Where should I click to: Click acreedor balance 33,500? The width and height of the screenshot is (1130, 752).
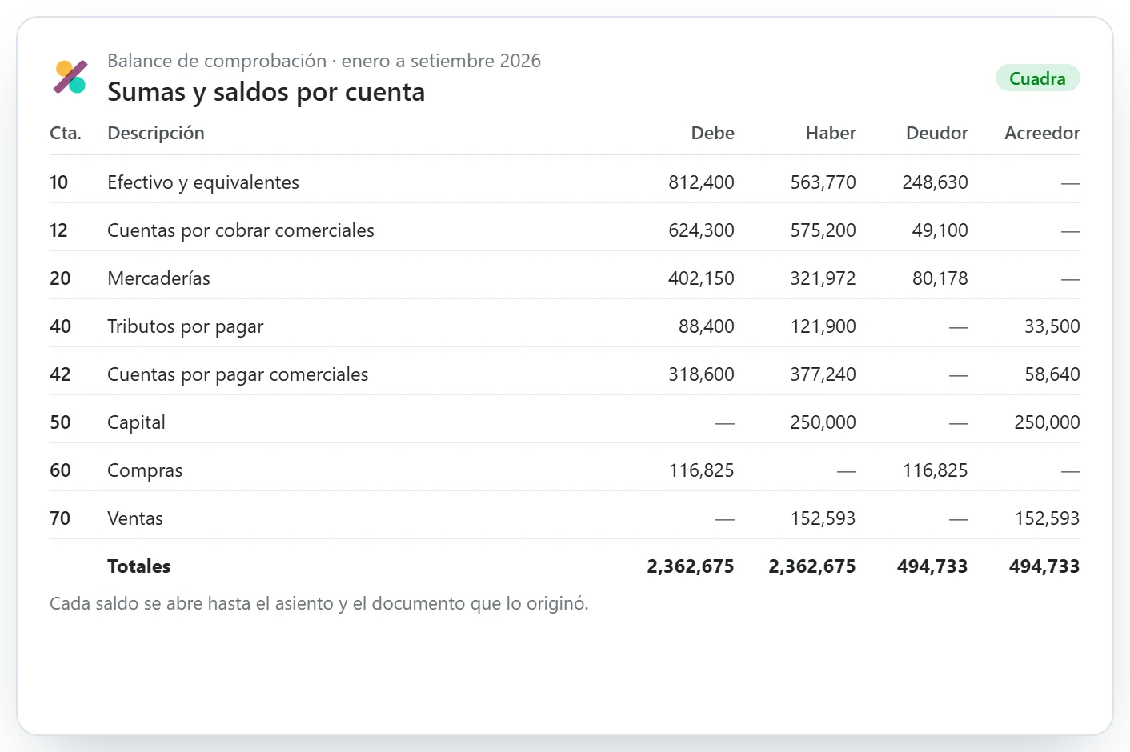coord(1052,326)
